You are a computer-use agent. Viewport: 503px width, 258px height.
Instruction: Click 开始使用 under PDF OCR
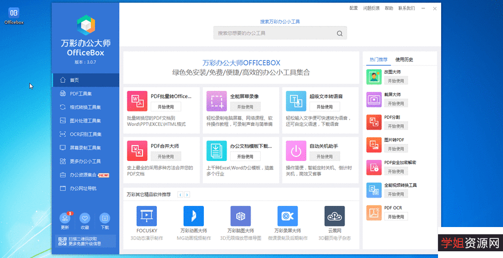(396, 217)
